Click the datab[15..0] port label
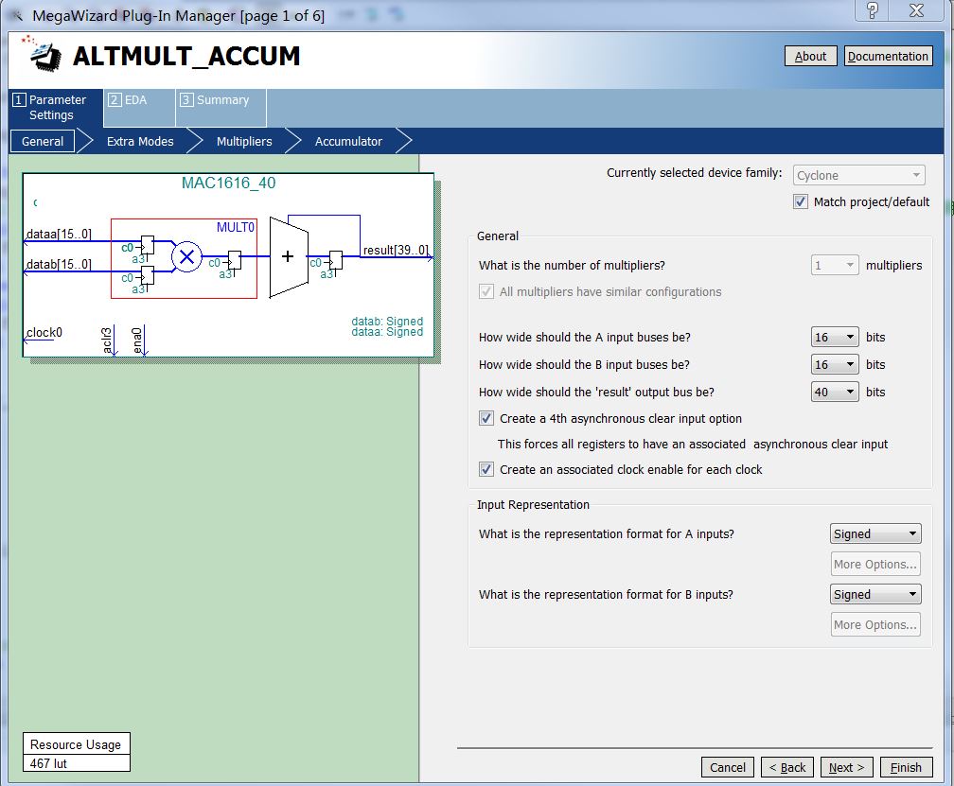The image size is (954, 786). (x=59, y=265)
